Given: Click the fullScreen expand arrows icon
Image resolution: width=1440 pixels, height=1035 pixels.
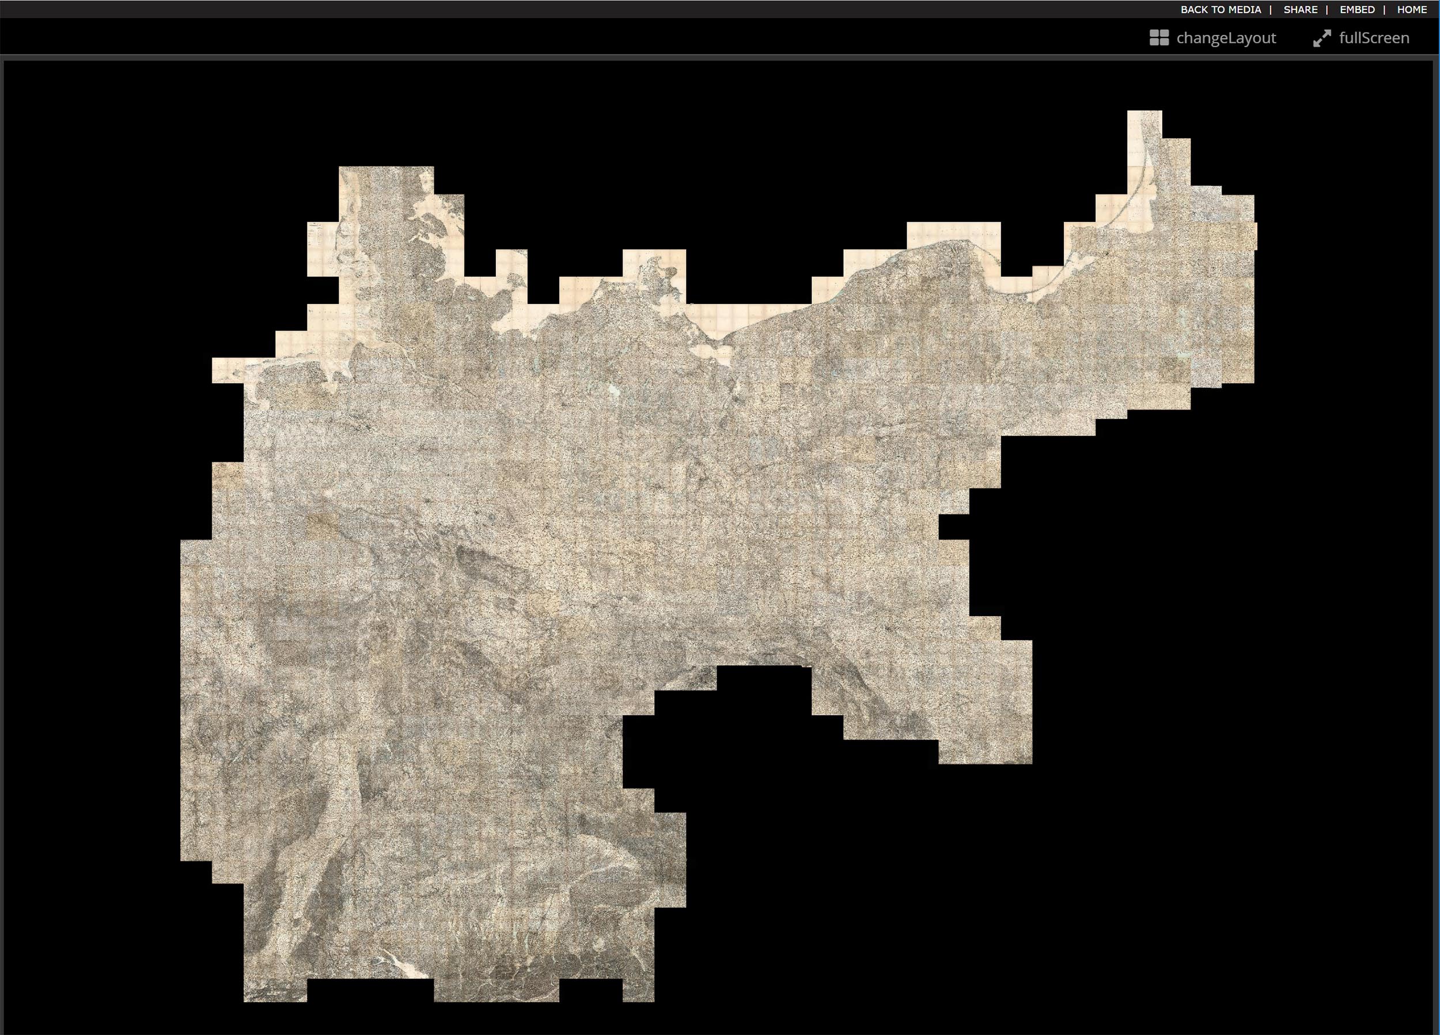Looking at the screenshot, I should tap(1322, 38).
